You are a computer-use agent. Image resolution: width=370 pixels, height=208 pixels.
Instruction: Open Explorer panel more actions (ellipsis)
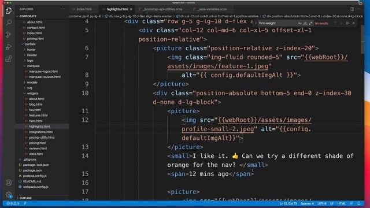pyautogui.click(x=63, y=9)
